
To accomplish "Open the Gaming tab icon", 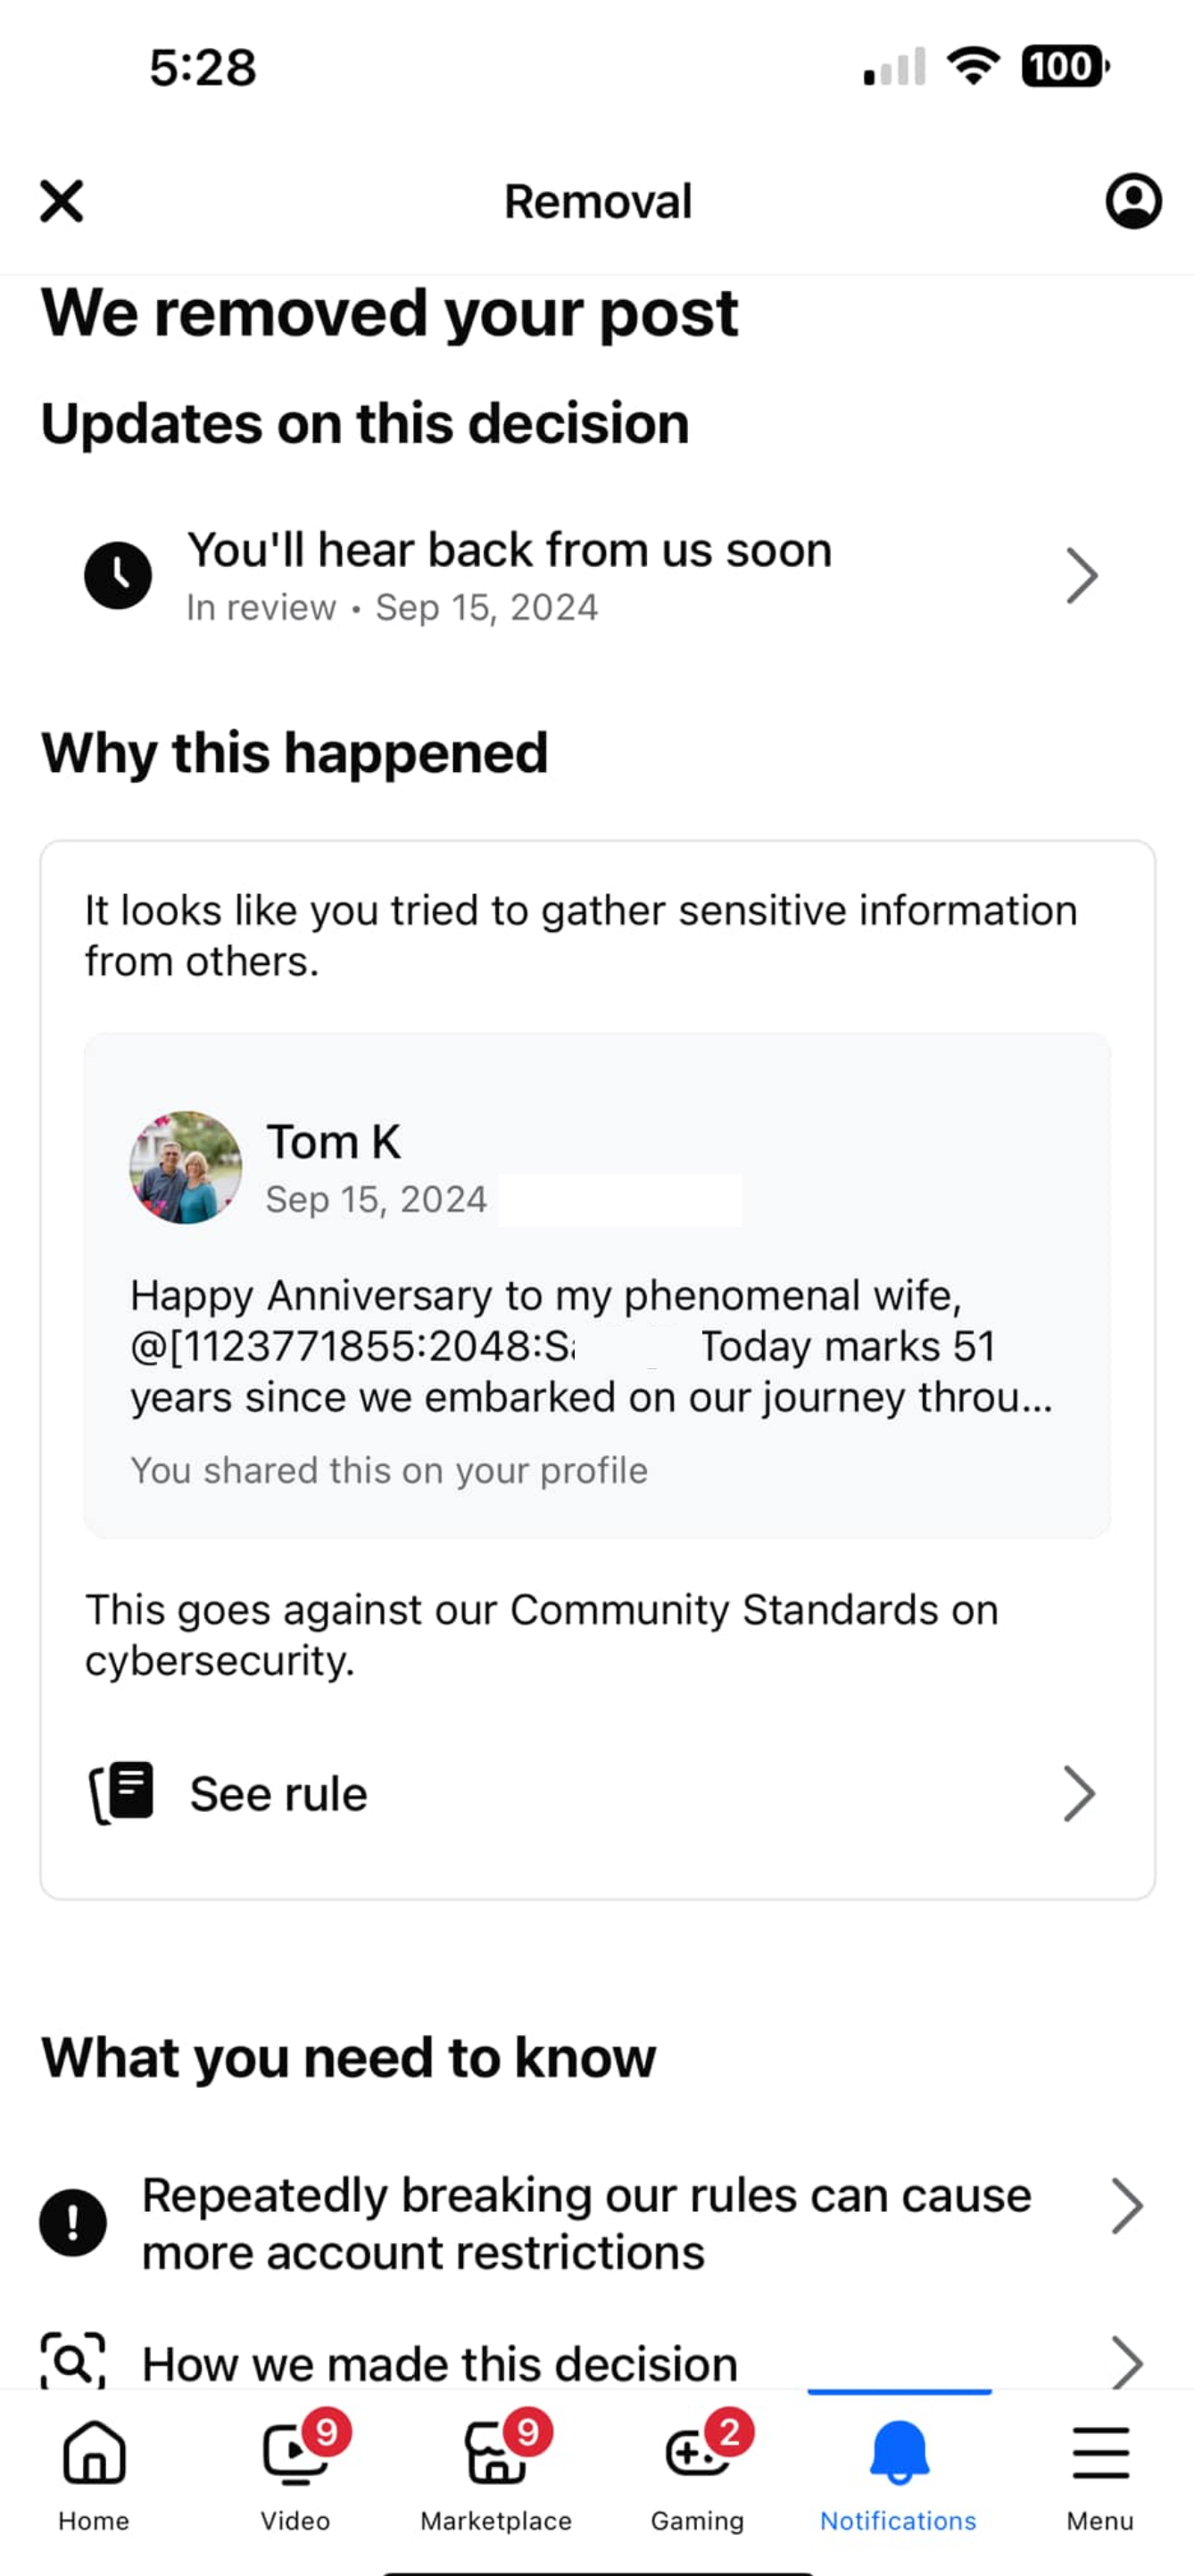I will (698, 2452).
